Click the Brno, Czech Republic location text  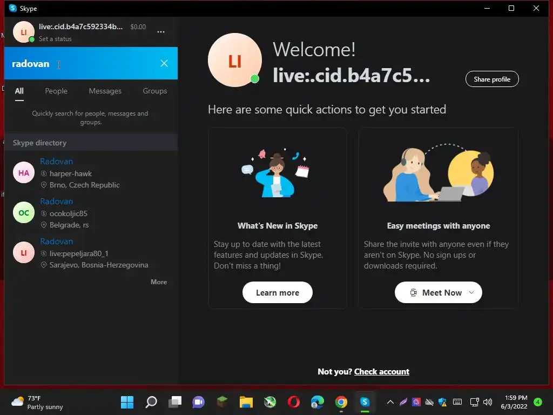point(85,185)
